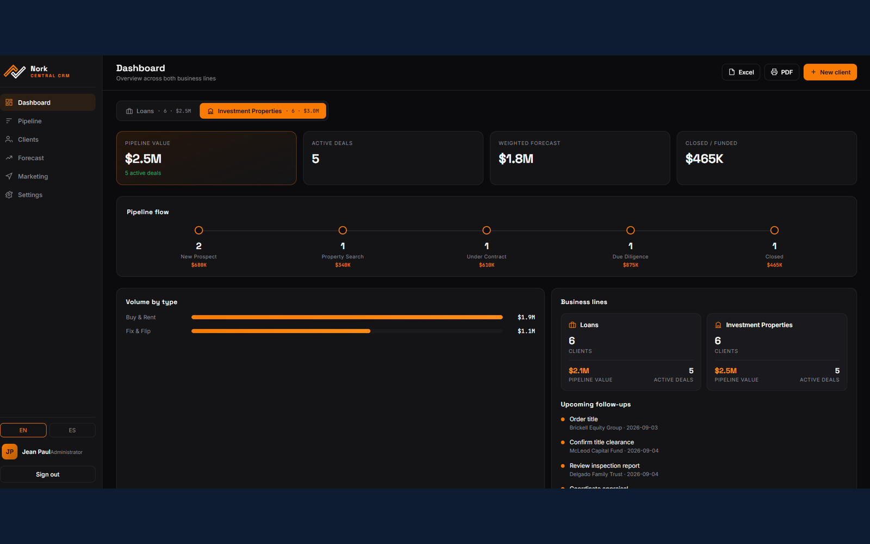This screenshot has width=870, height=544.
Task: Open the Closed / Funded $465K card
Action: click(767, 158)
